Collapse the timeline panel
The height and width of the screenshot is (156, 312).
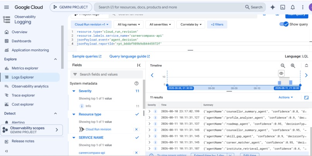click(307, 65)
